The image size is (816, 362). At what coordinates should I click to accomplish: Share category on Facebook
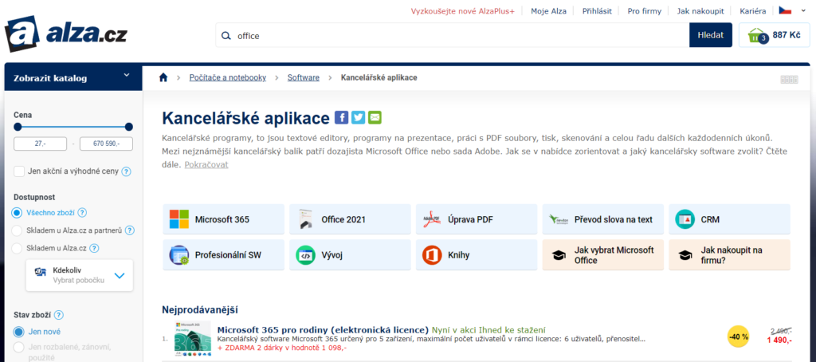pyautogui.click(x=341, y=118)
